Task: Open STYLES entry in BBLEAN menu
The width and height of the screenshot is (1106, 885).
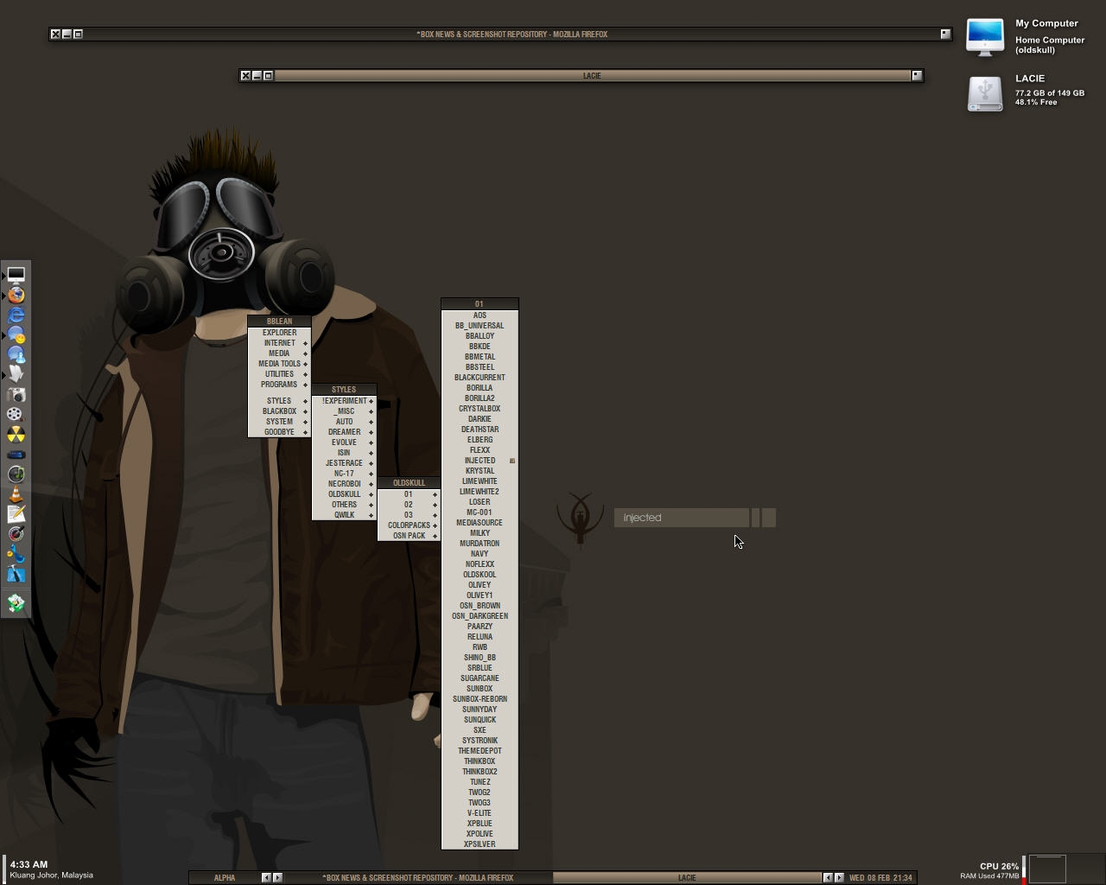Action: click(279, 401)
